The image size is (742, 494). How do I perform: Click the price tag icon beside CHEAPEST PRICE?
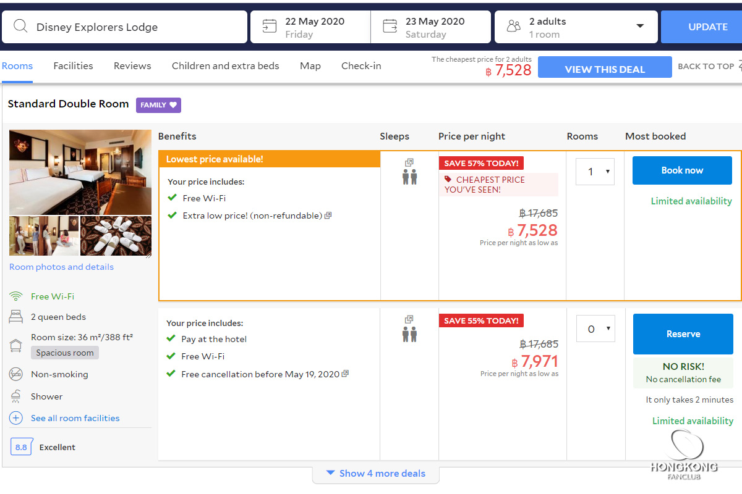point(448,180)
